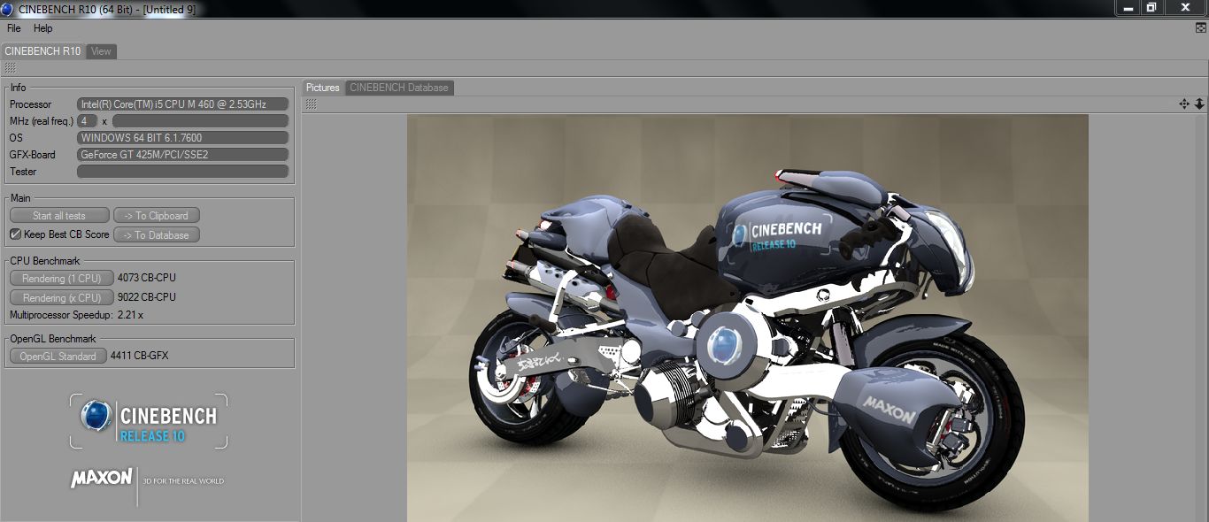Switch to the CINEBENCH R10 tab
1209x522 pixels.
point(42,51)
